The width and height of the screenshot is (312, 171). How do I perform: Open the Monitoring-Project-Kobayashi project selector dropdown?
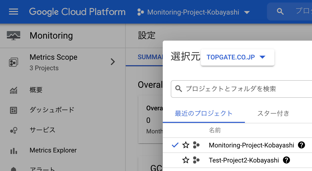(194, 12)
